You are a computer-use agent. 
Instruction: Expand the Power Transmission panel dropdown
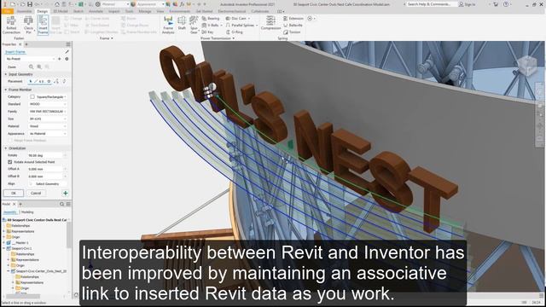pyautogui.click(x=233, y=38)
